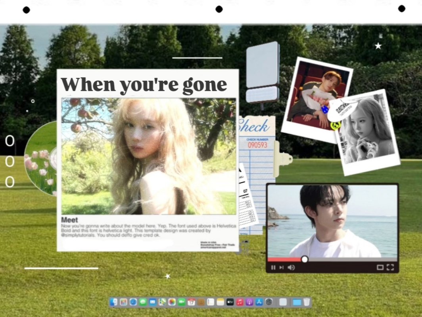
Task: Open the Photos app in dock
Action: coord(172,302)
